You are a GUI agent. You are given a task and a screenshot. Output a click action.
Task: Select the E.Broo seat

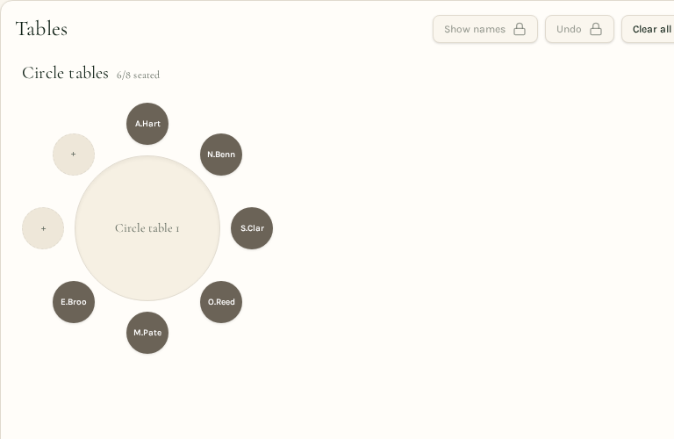tap(74, 302)
